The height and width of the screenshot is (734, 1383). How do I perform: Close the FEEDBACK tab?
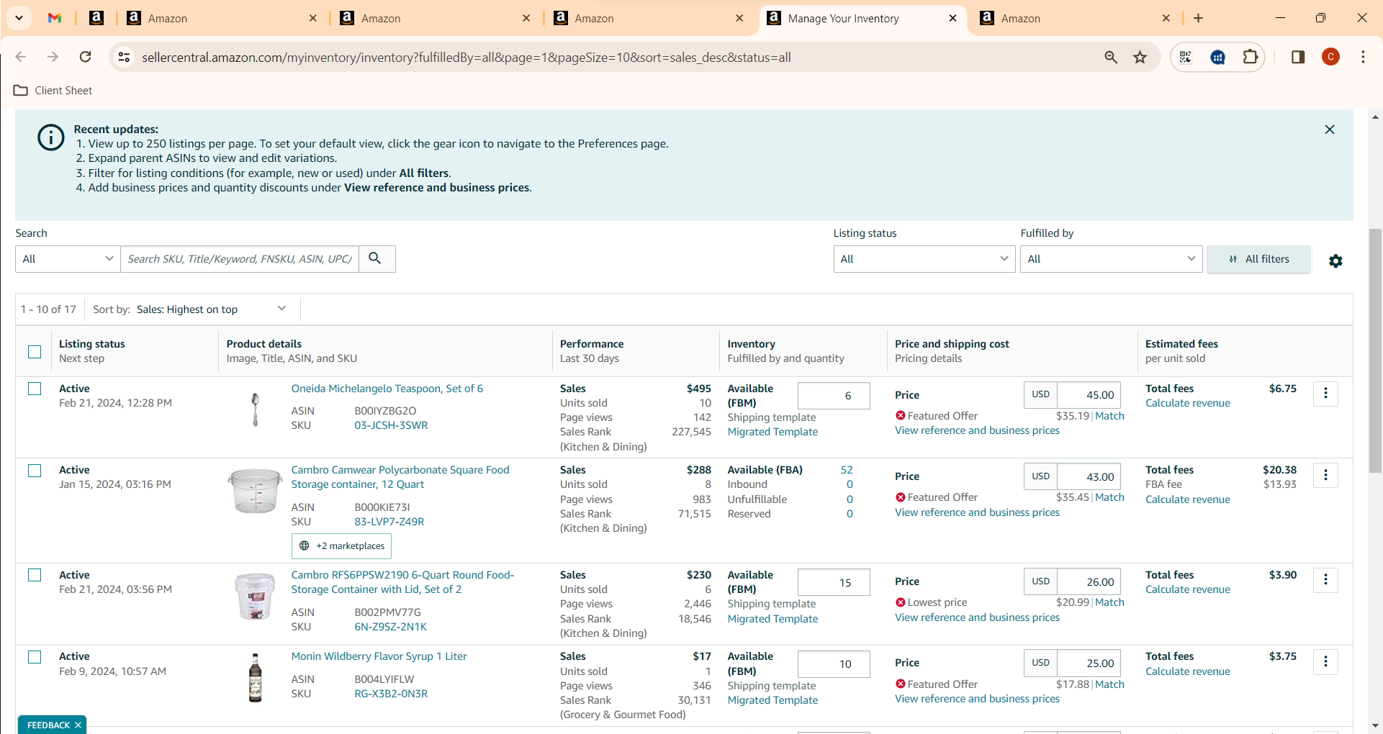78,725
